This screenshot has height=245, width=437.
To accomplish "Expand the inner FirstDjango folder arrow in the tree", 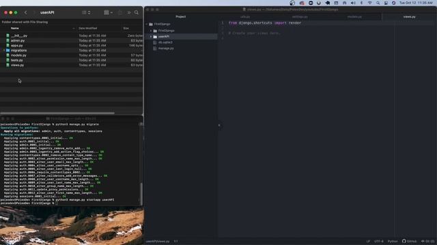I will point(151,31).
